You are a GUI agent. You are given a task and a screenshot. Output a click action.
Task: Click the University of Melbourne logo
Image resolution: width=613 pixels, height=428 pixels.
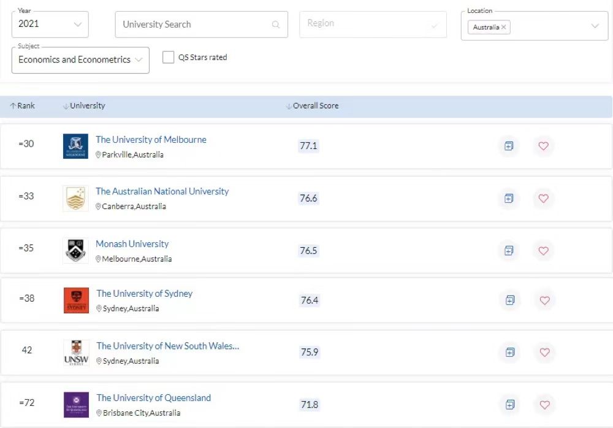click(x=75, y=146)
